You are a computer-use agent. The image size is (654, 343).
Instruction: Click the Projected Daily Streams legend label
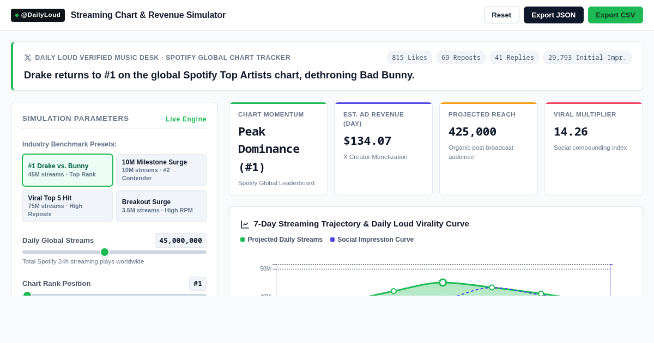(285, 240)
